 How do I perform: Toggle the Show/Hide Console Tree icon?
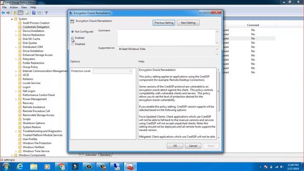[x=20, y=13]
